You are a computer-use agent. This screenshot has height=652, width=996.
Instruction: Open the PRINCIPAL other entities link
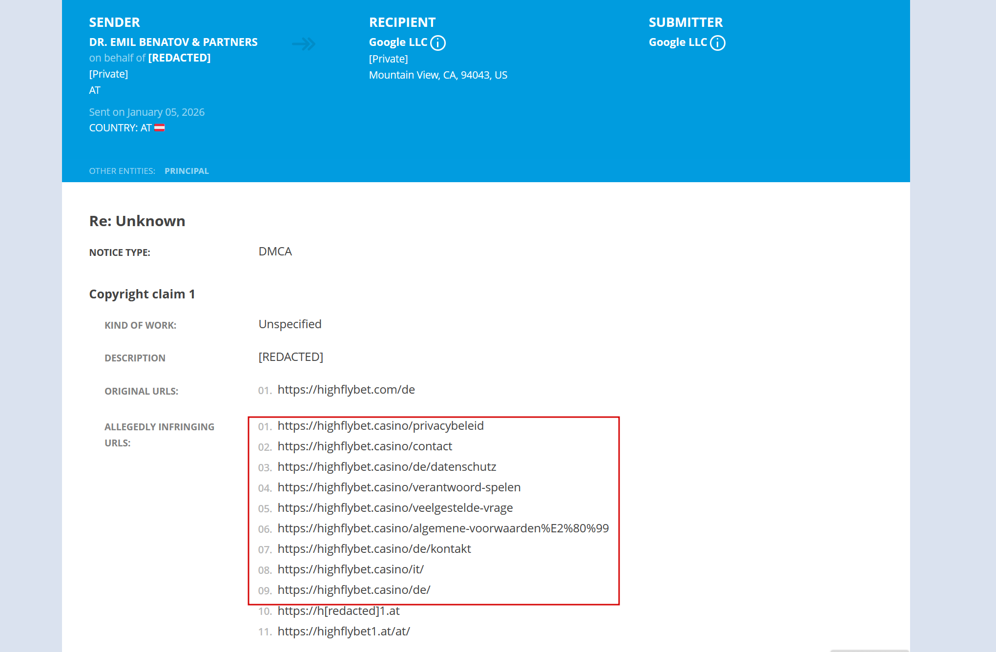(x=187, y=171)
